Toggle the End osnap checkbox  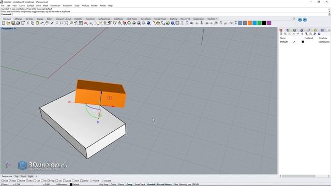3,181
